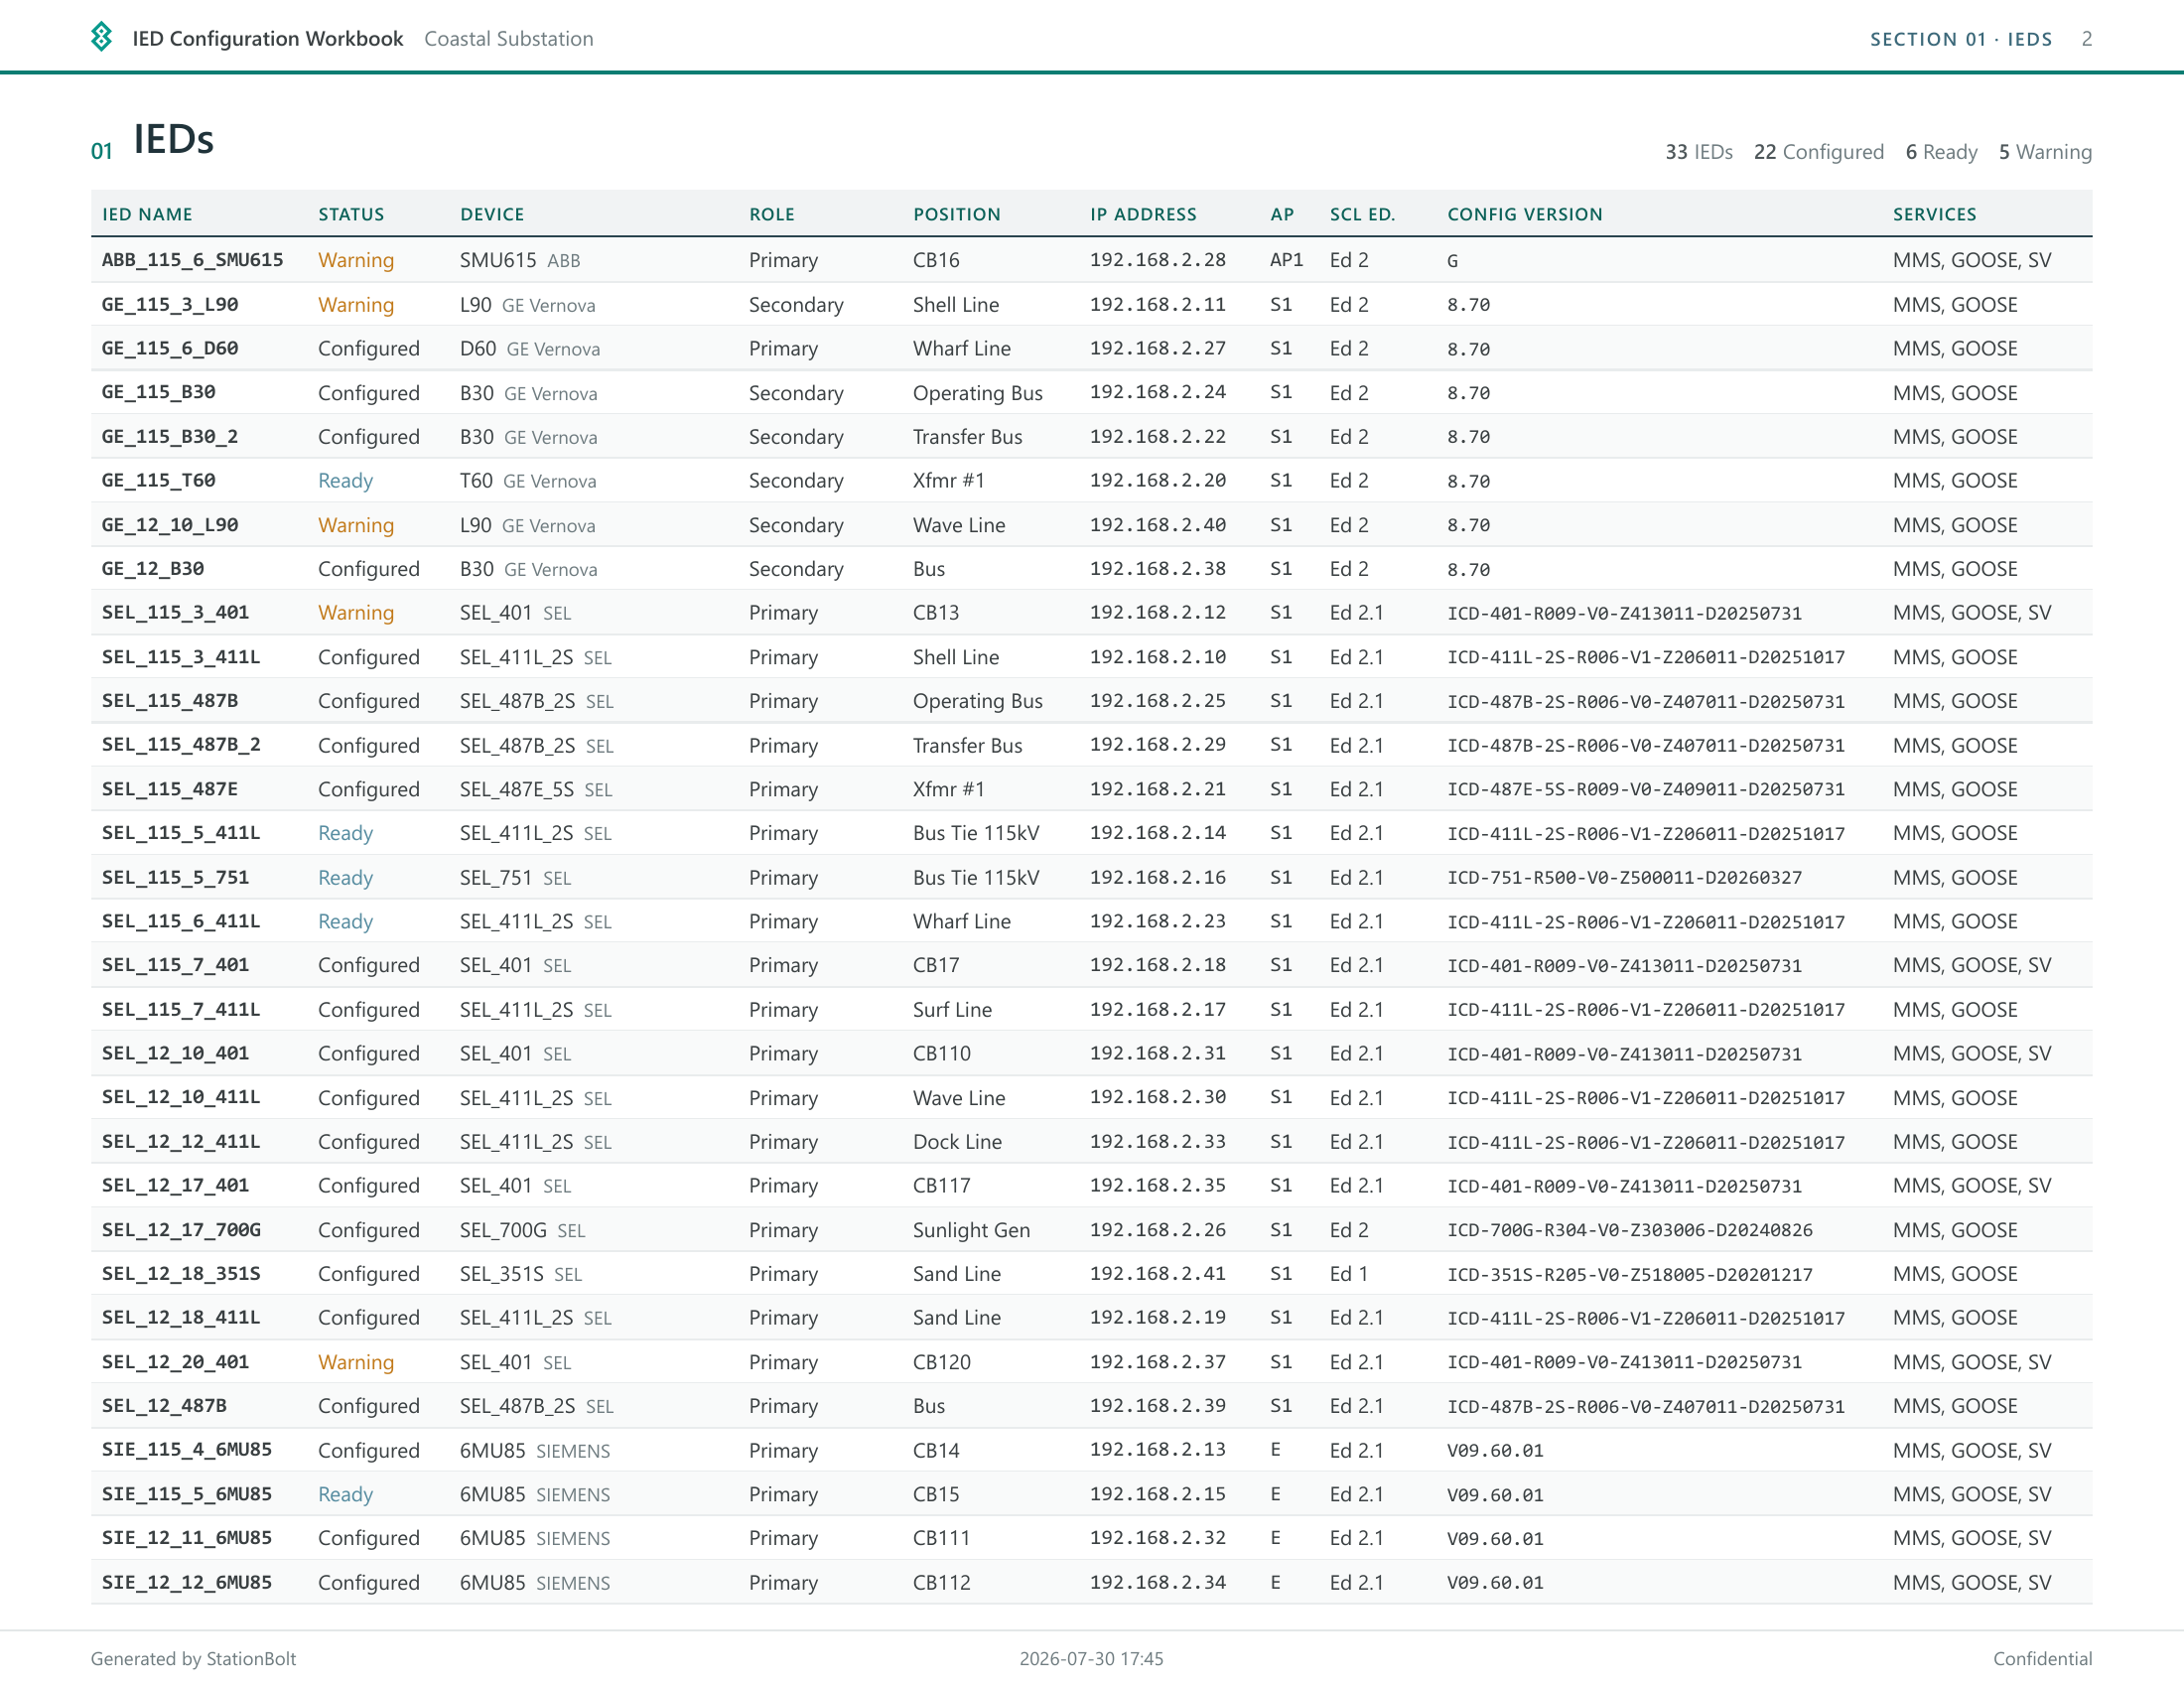Click Ready status of SIE_115_5_6MU85

tap(345, 1494)
